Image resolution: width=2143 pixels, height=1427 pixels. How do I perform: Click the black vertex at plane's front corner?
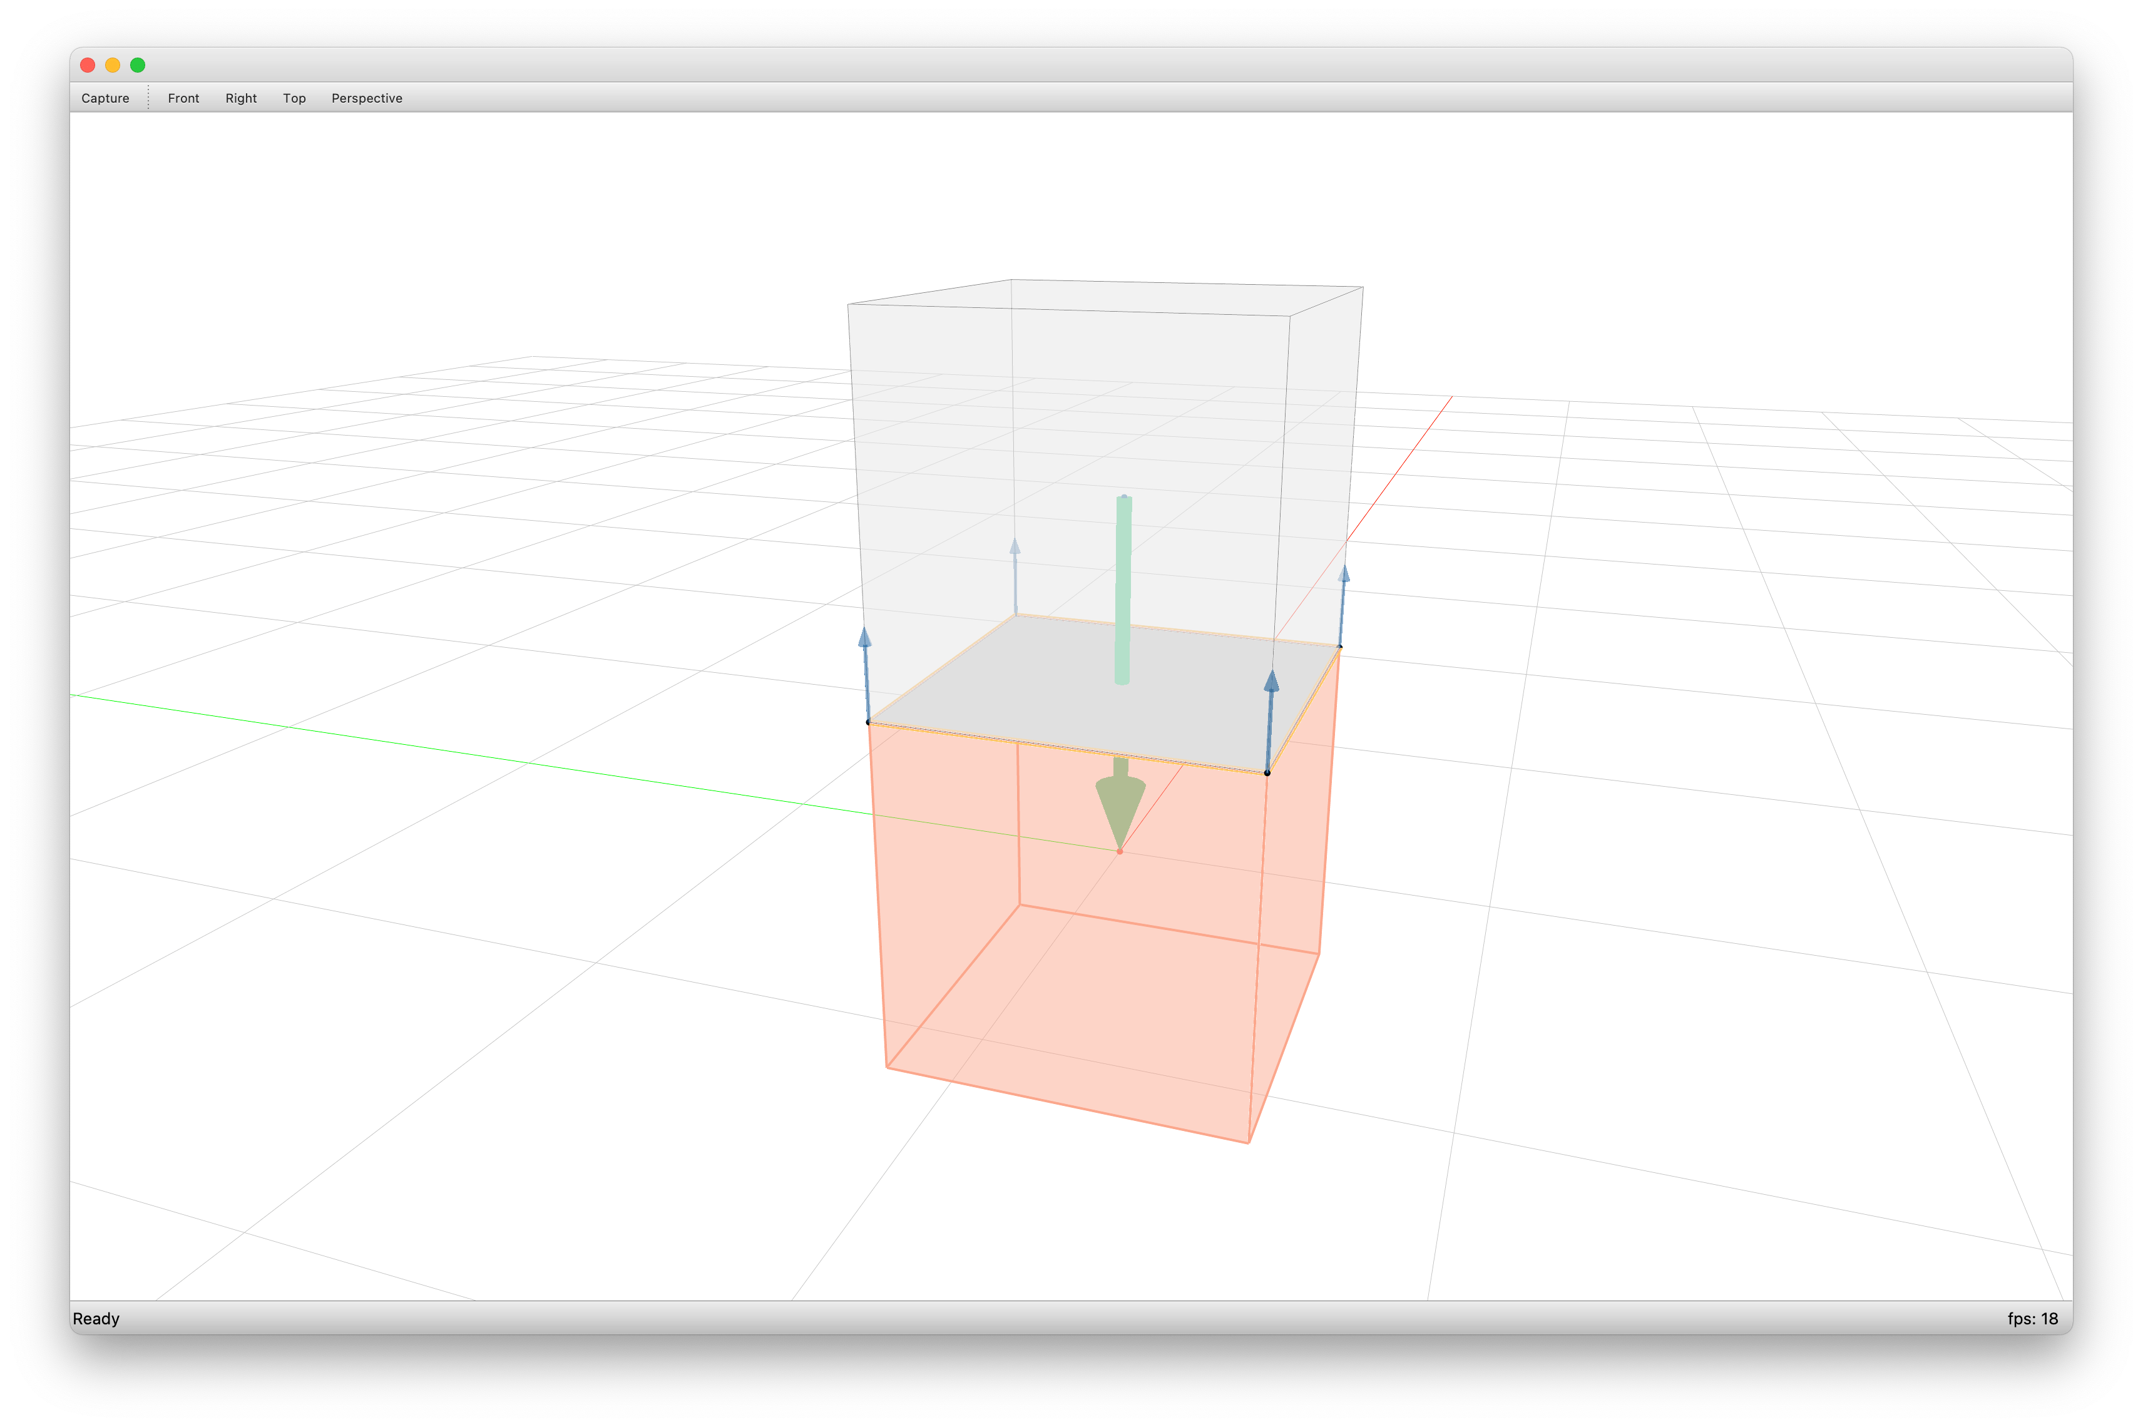click(x=1267, y=773)
